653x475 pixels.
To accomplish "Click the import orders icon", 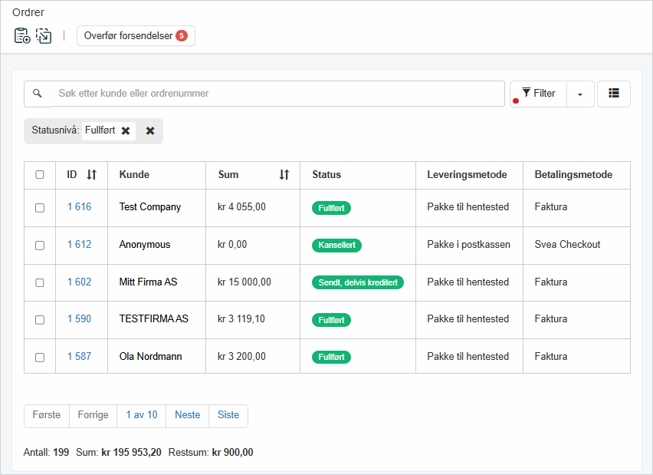I will pyautogui.click(x=44, y=35).
